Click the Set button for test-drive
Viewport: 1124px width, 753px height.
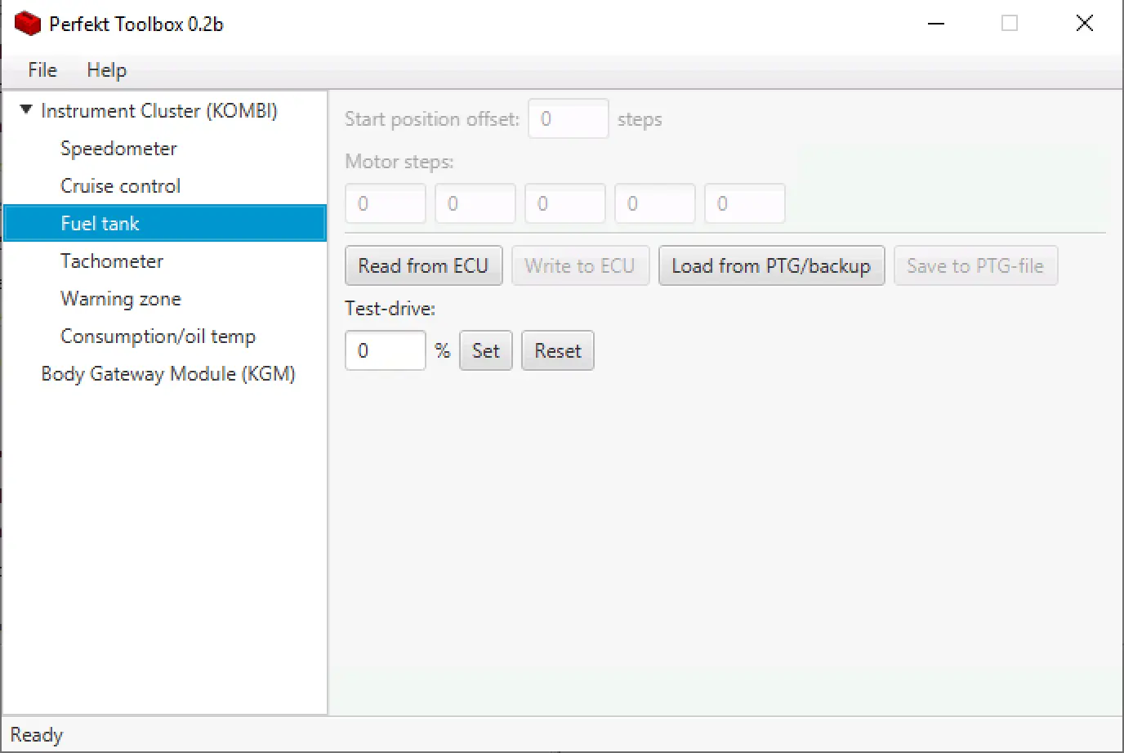pos(485,351)
